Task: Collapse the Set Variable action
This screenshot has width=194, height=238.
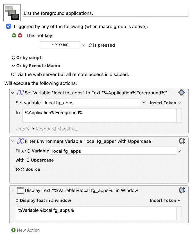Action: [13, 93]
